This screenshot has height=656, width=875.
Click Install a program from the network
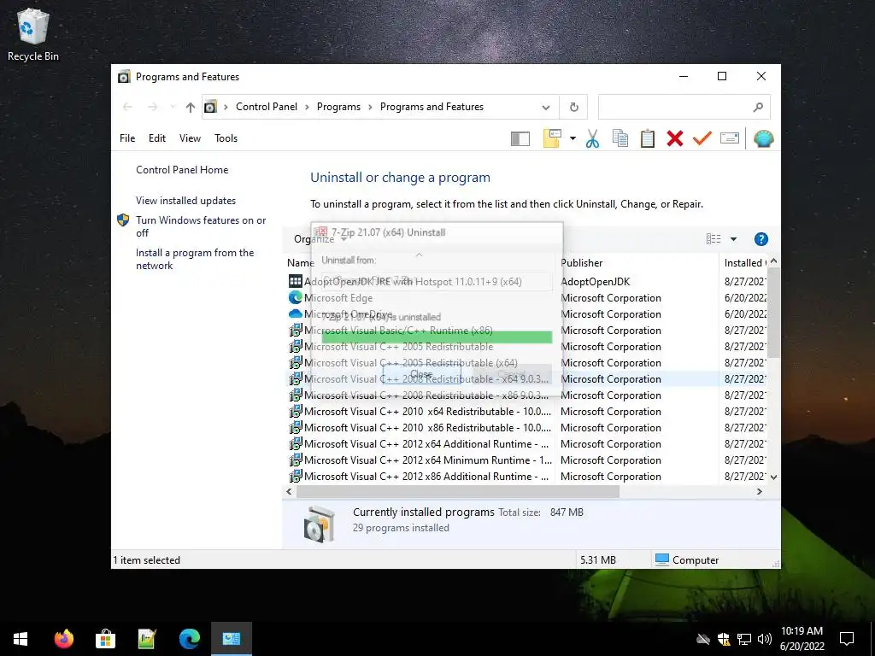tap(195, 259)
